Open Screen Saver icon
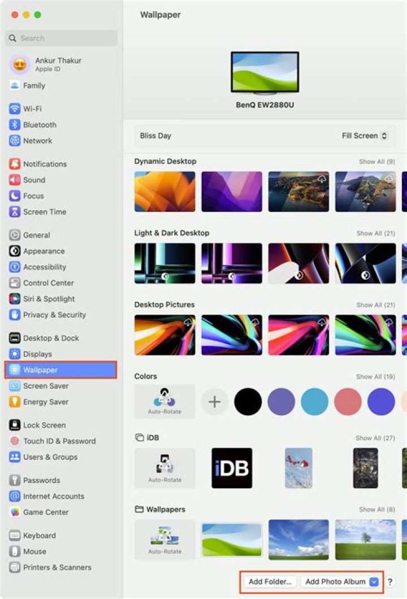This screenshot has width=407, height=599. [x=15, y=386]
